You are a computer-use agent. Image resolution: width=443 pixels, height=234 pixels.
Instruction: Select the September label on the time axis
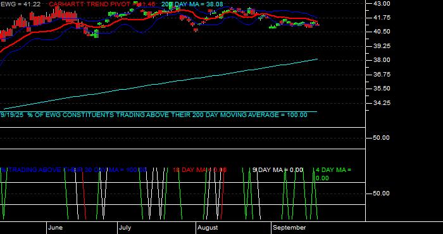coord(290,228)
